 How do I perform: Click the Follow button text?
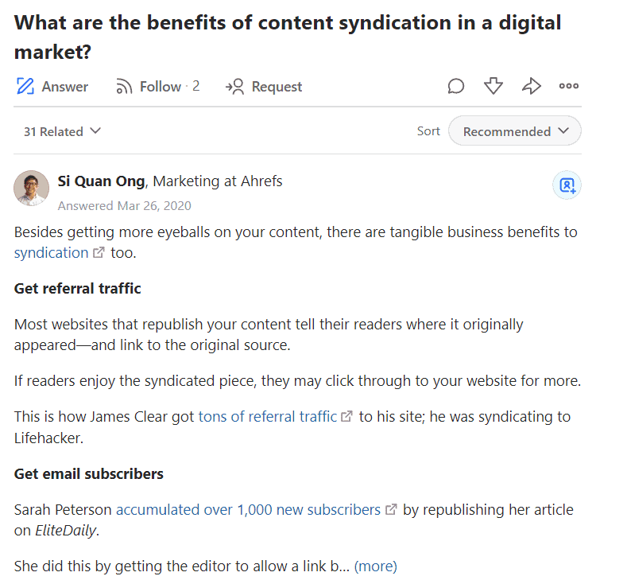coord(161,87)
